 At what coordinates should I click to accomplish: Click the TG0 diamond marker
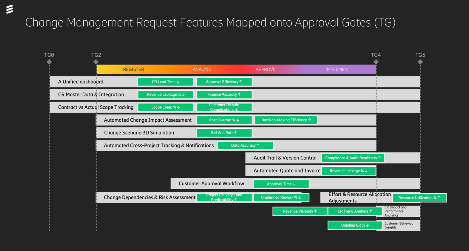(49, 62)
